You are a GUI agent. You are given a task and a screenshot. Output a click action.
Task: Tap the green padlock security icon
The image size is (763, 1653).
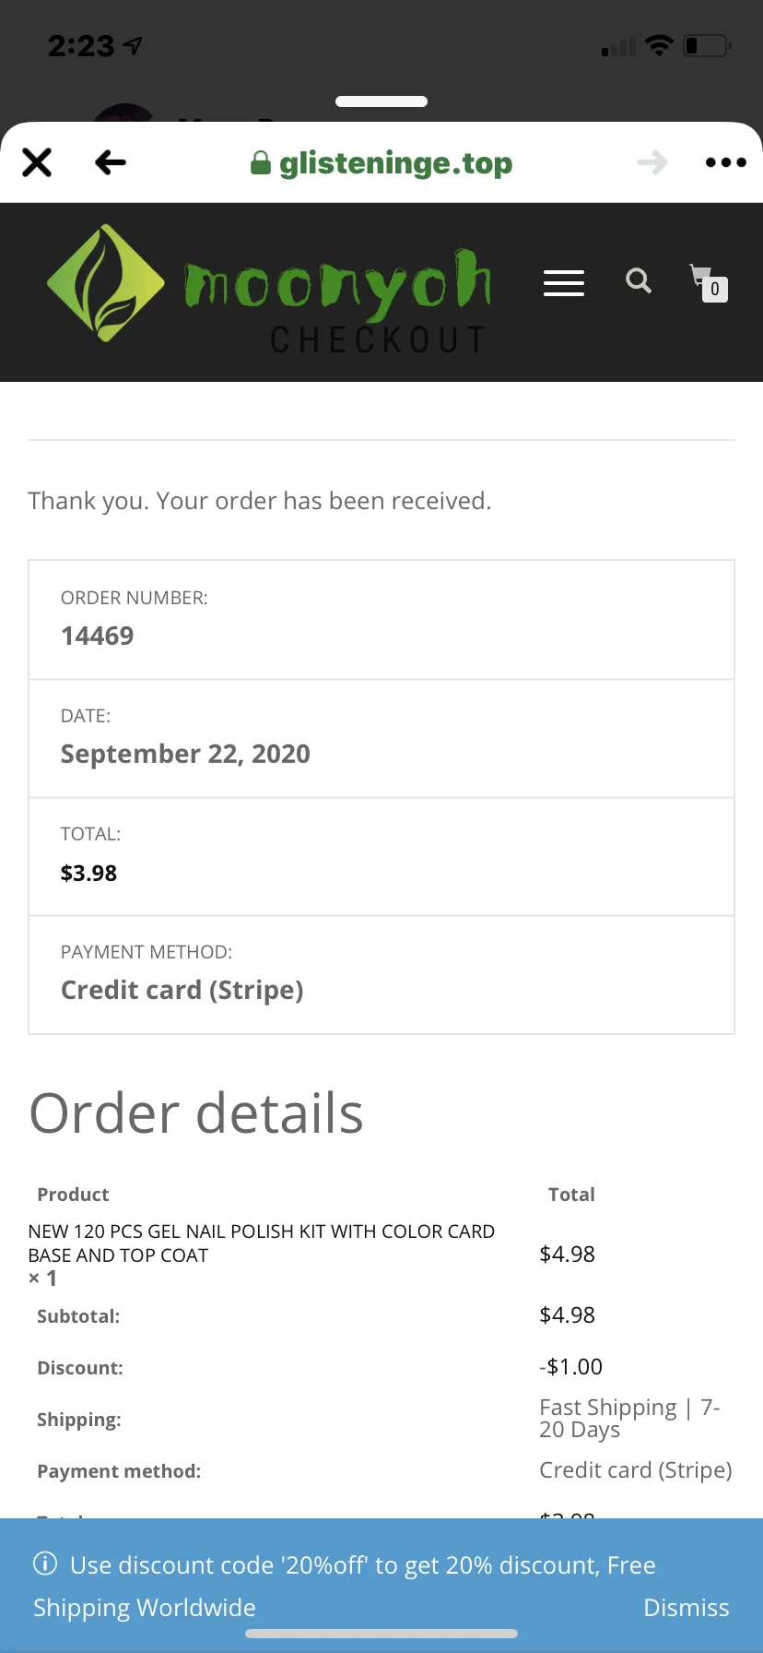click(261, 163)
